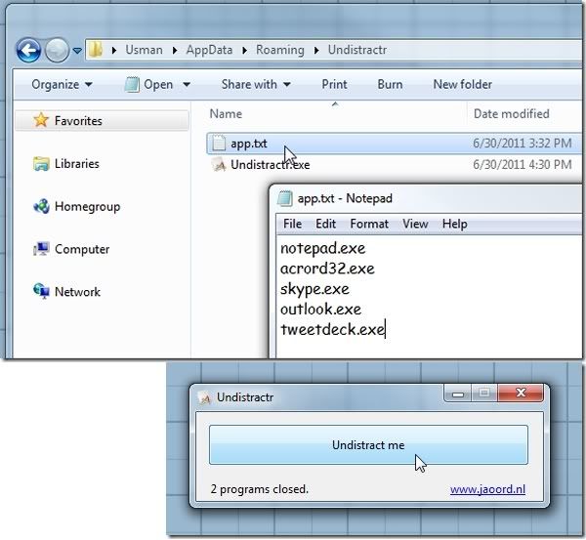586x540 pixels.
Task: Click the tweetdeck.exe line in Notepad
Action: click(332, 329)
